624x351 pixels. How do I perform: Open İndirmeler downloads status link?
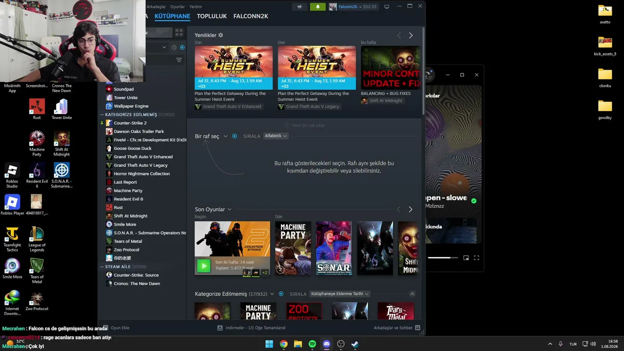click(x=252, y=328)
